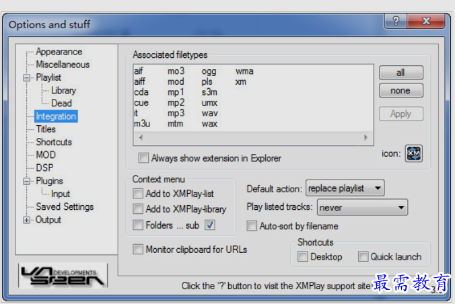
Task: Collapse the Playlist tree node
Action: (x=26, y=77)
